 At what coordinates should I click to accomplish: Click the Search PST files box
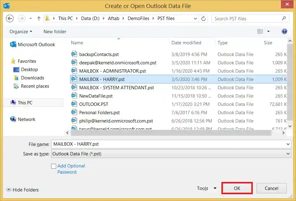(x=250, y=18)
